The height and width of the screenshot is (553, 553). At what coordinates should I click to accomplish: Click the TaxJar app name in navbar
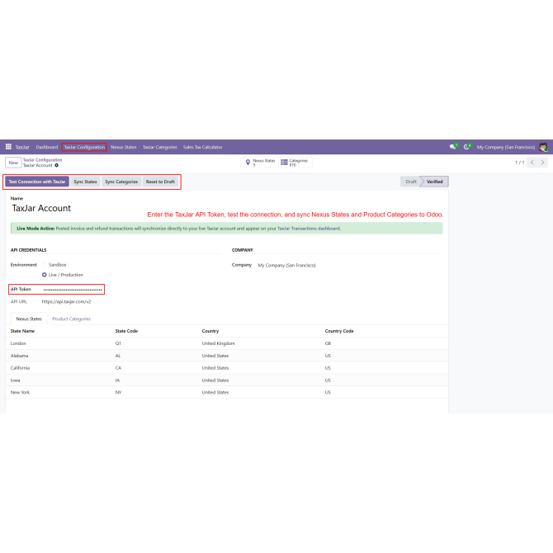[x=22, y=147]
